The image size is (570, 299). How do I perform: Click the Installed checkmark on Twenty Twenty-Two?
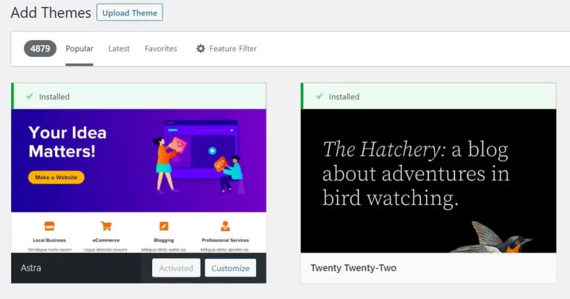click(x=319, y=96)
